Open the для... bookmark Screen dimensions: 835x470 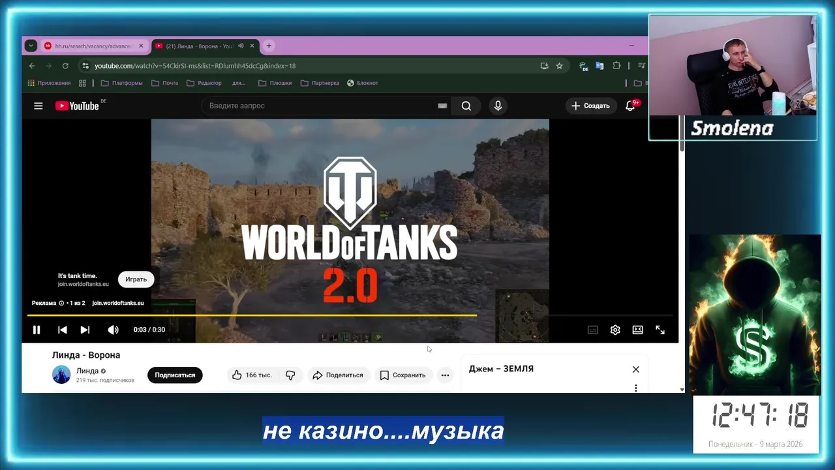pyautogui.click(x=239, y=83)
